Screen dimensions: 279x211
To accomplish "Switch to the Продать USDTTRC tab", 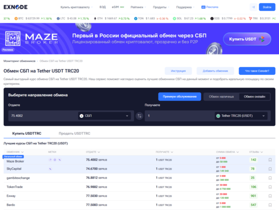I will coord(74,133).
